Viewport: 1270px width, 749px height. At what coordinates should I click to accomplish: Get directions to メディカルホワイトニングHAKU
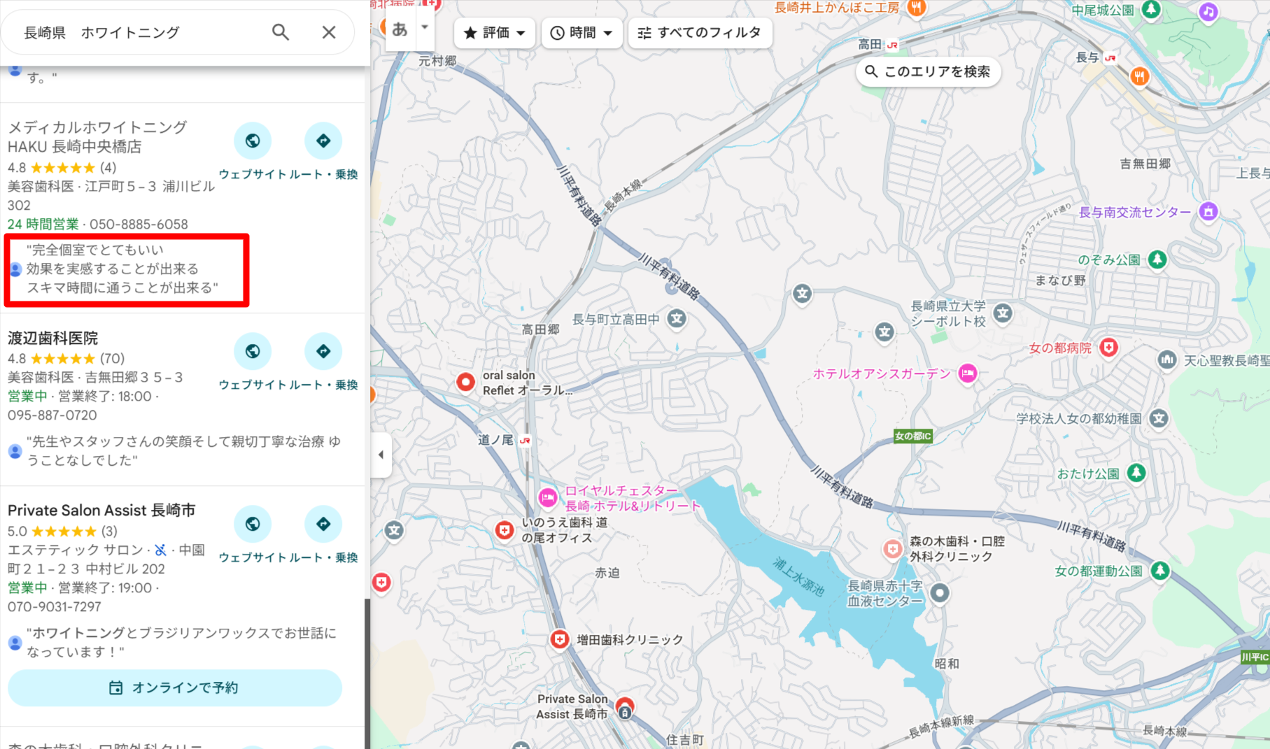click(x=323, y=141)
